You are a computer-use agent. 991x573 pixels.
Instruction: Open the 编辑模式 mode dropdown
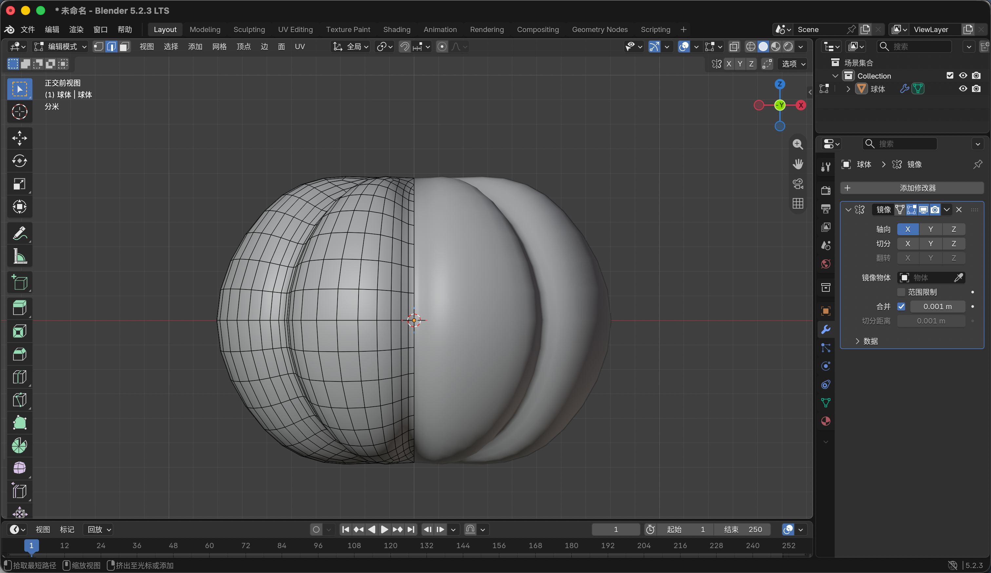[61, 47]
